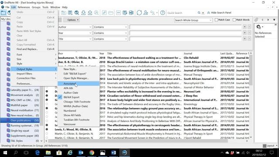Open the References menu
Viewport: 279px width, 157px height.
(x=24, y=7)
